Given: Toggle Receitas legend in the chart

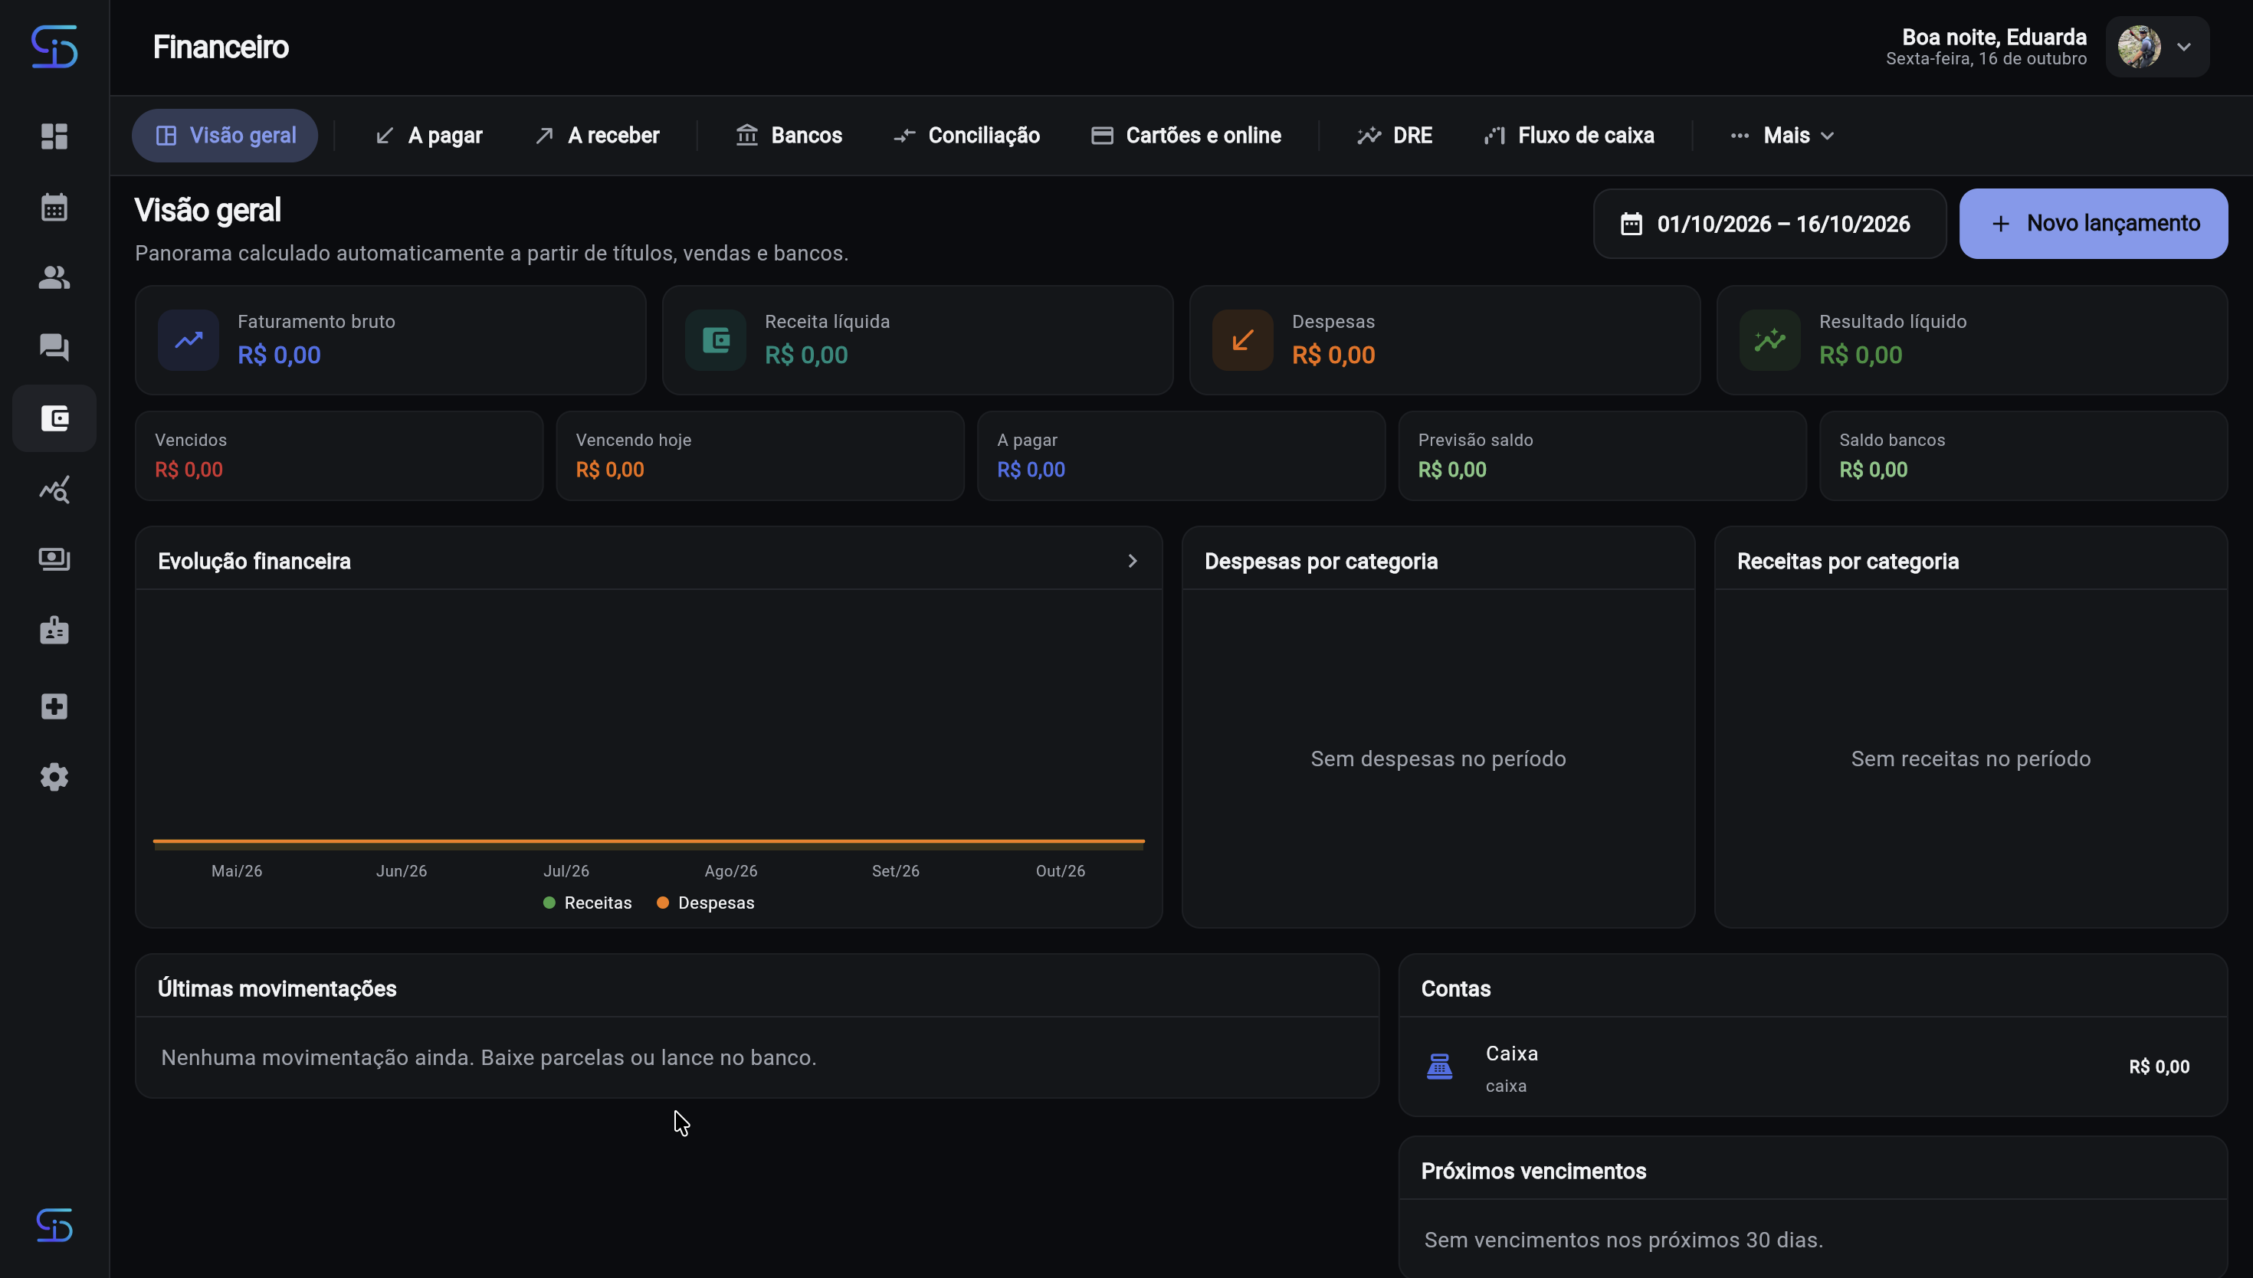Looking at the screenshot, I should point(587,903).
